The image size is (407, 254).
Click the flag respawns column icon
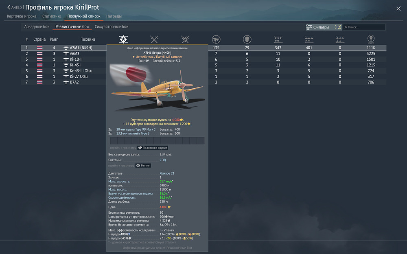click(x=216, y=39)
